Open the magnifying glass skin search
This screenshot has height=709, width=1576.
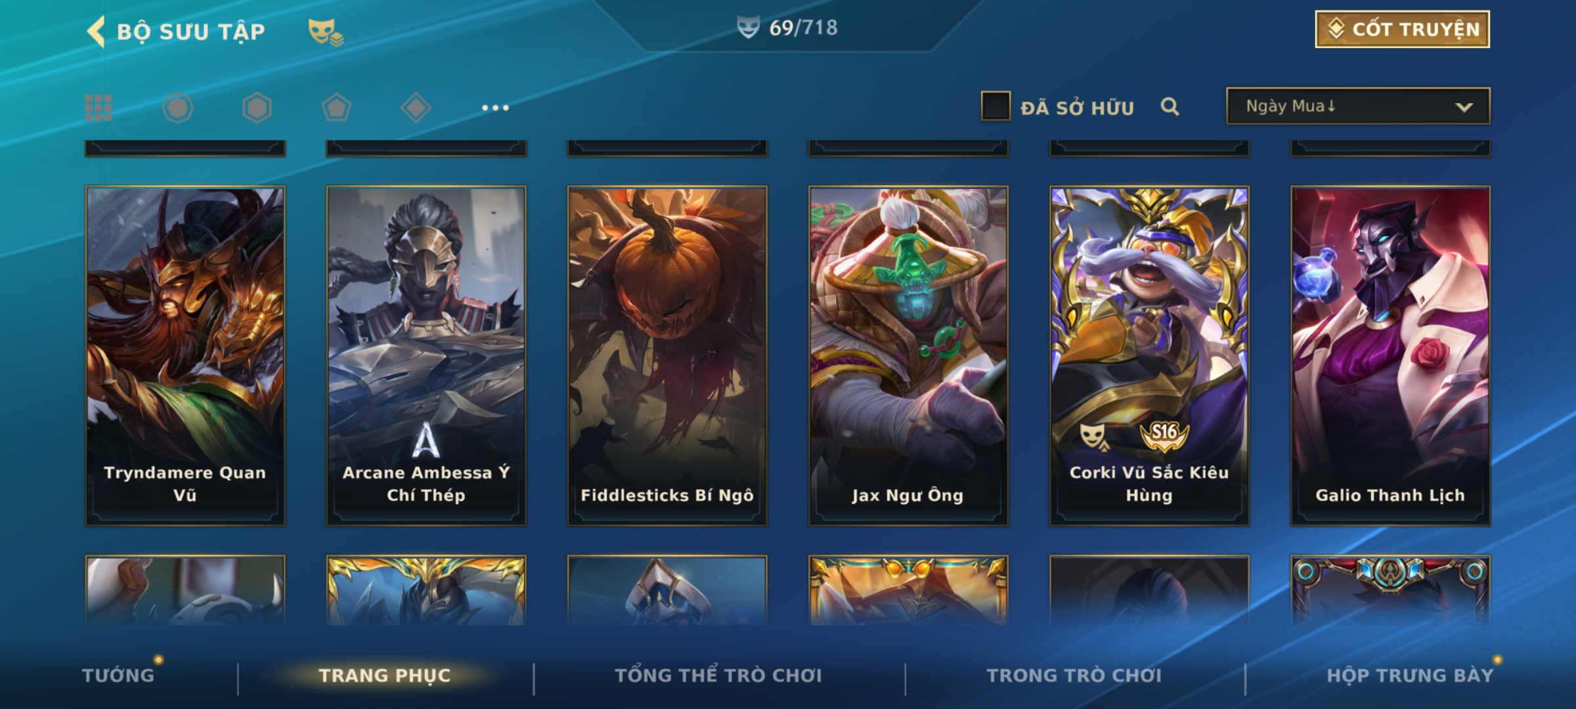coord(1170,106)
